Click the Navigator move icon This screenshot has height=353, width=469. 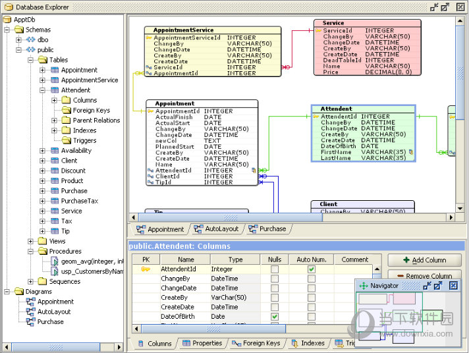(x=364, y=286)
